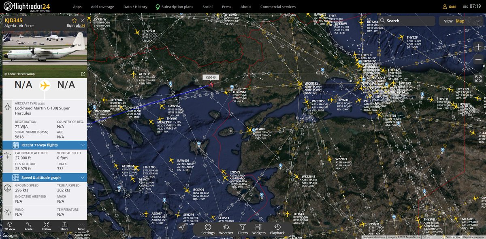The width and height of the screenshot is (486, 239).
Task: Open the More options menu
Action: 81,226
